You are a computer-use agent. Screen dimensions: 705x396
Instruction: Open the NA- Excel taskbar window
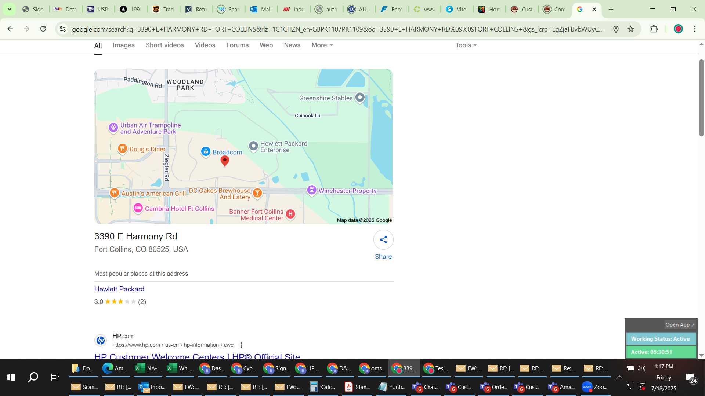point(148,368)
